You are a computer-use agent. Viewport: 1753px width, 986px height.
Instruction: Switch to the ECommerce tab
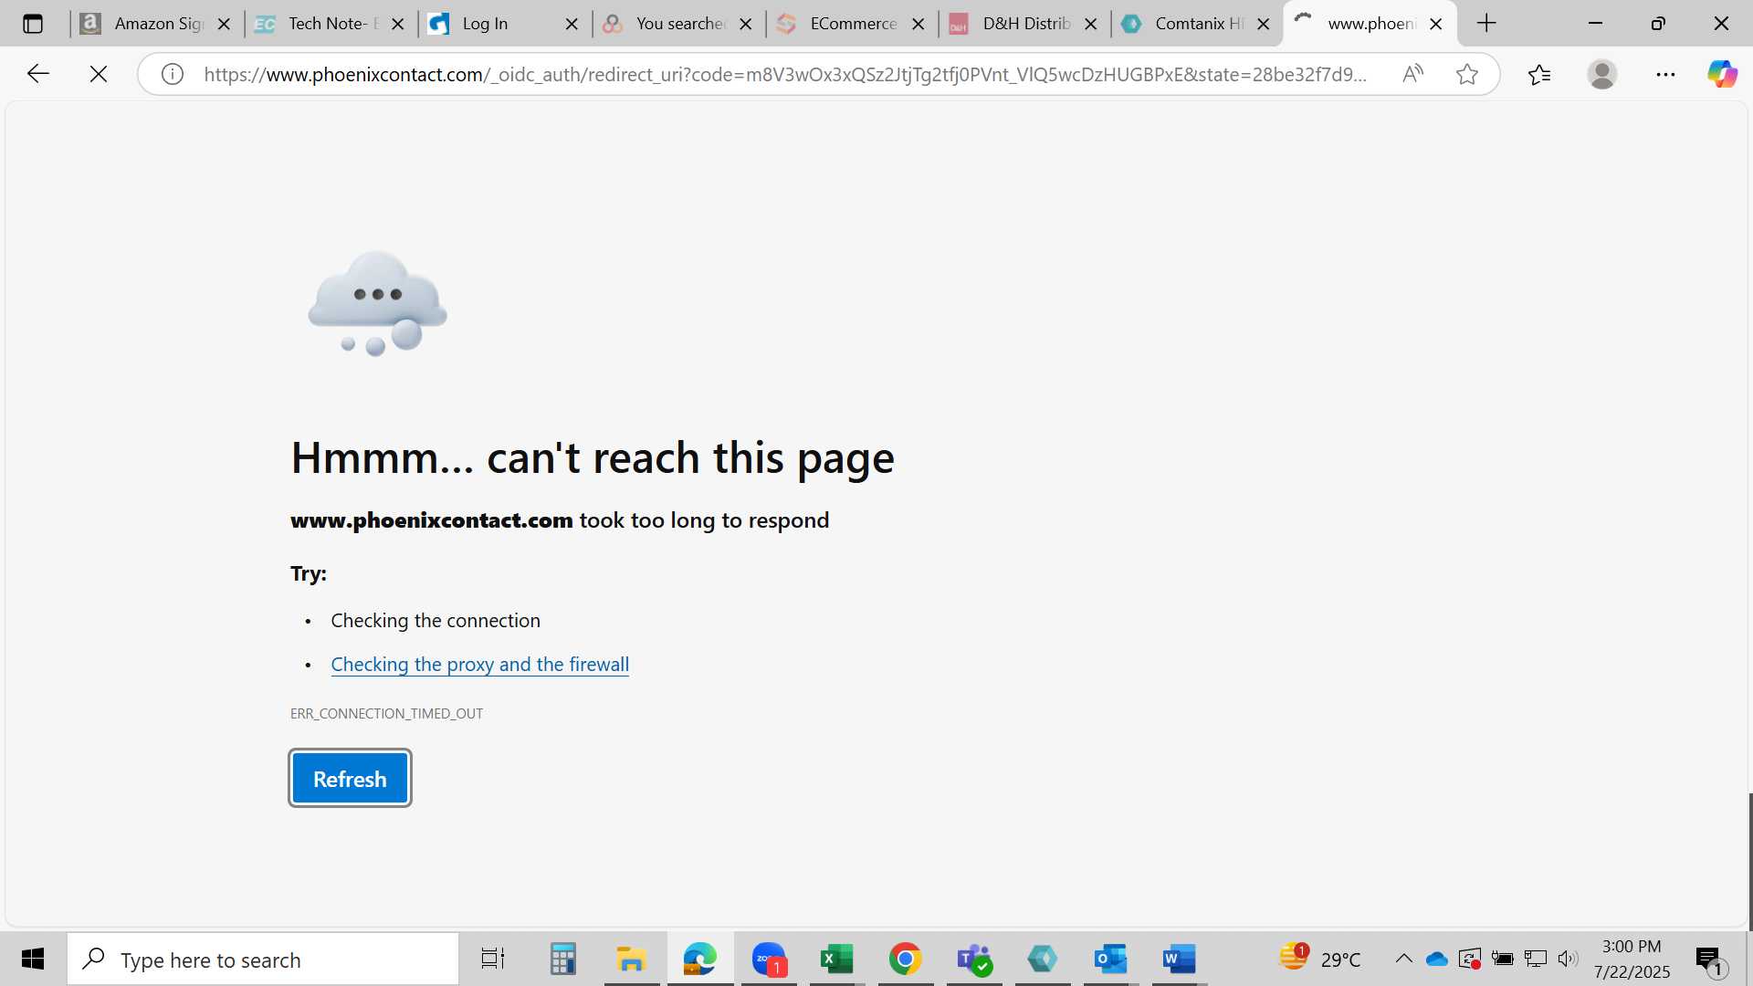tap(849, 24)
